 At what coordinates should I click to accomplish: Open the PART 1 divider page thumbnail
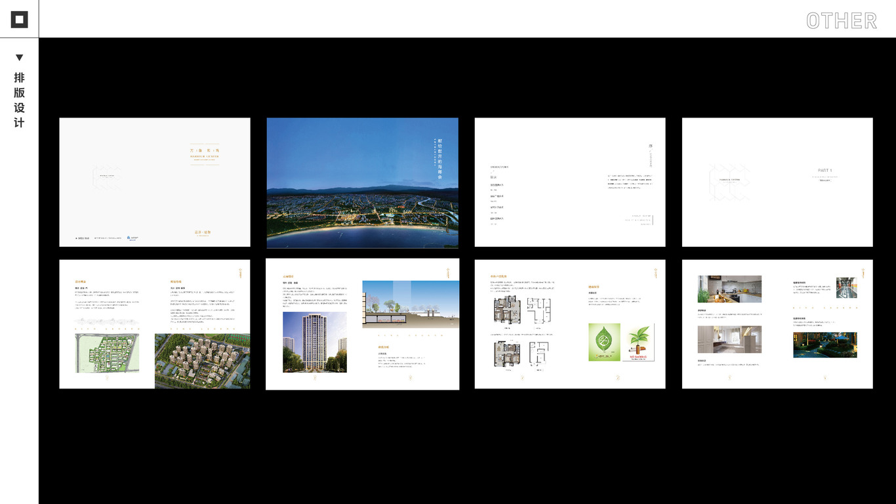[x=777, y=182]
